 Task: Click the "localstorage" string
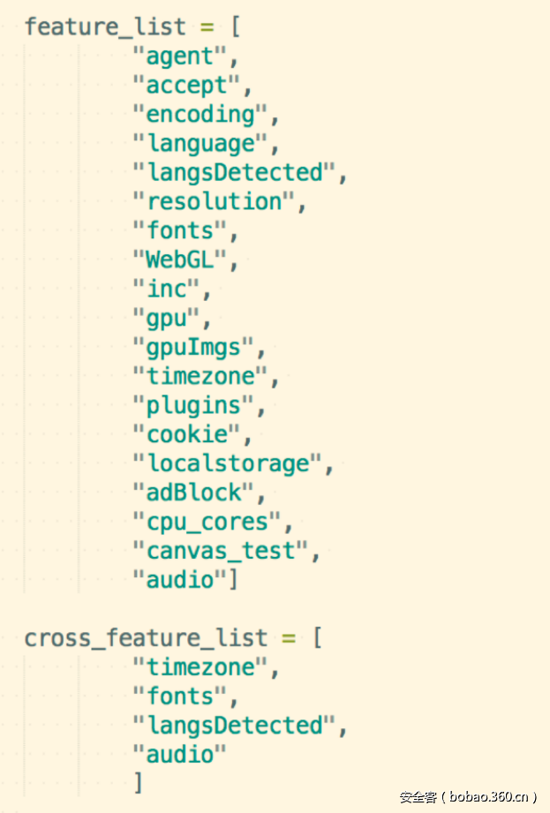coord(226,463)
